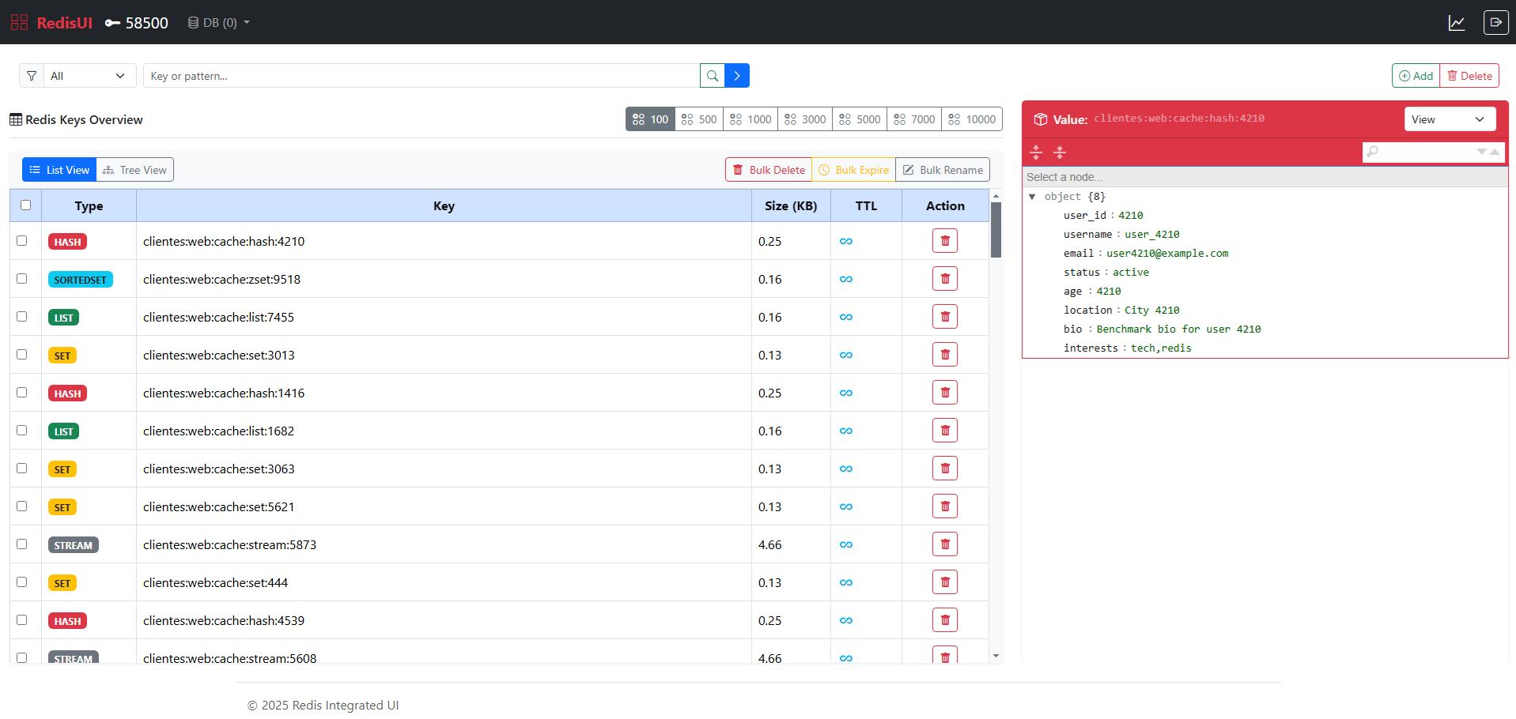Check the box for clientes:web:cache:stream:5873
1516x719 pixels.
21,544
